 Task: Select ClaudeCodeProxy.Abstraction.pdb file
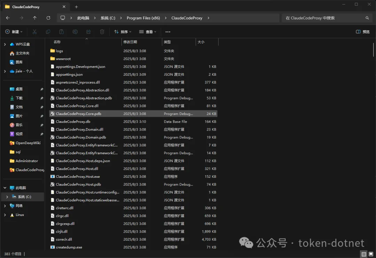point(133,98)
